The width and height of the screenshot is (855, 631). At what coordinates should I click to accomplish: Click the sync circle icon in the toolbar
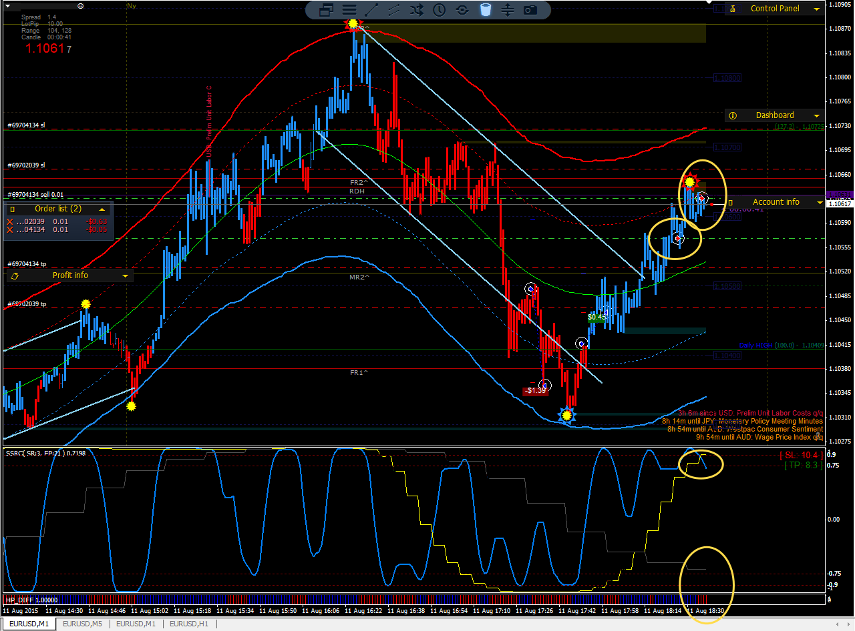(x=462, y=10)
